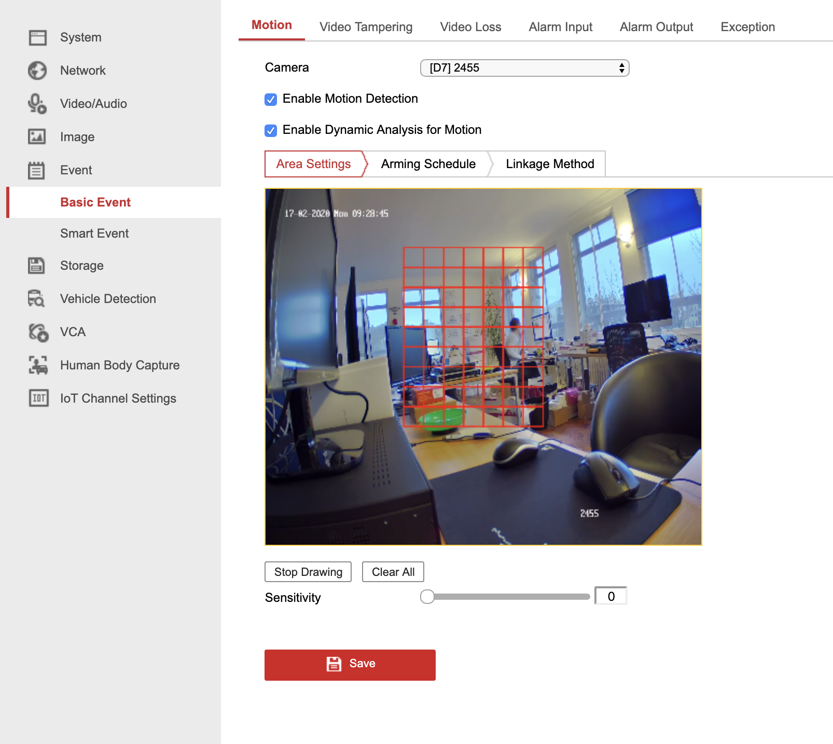Viewport: 833px width, 744px height.
Task: Open Human Body Capture icon
Action: coord(38,365)
